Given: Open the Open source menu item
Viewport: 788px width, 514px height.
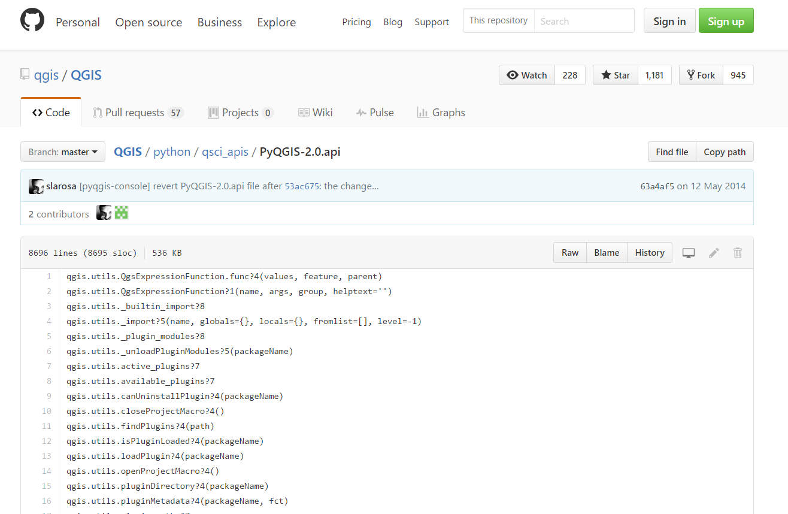Looking at the screenshot, I should click(x=148, y=22).
